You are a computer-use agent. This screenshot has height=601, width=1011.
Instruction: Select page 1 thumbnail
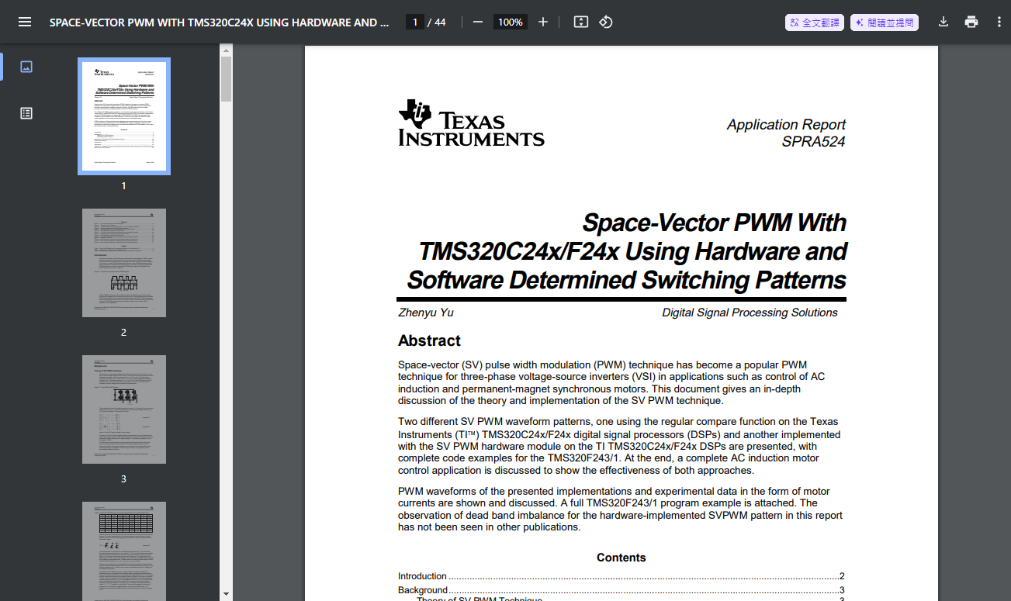124,116
